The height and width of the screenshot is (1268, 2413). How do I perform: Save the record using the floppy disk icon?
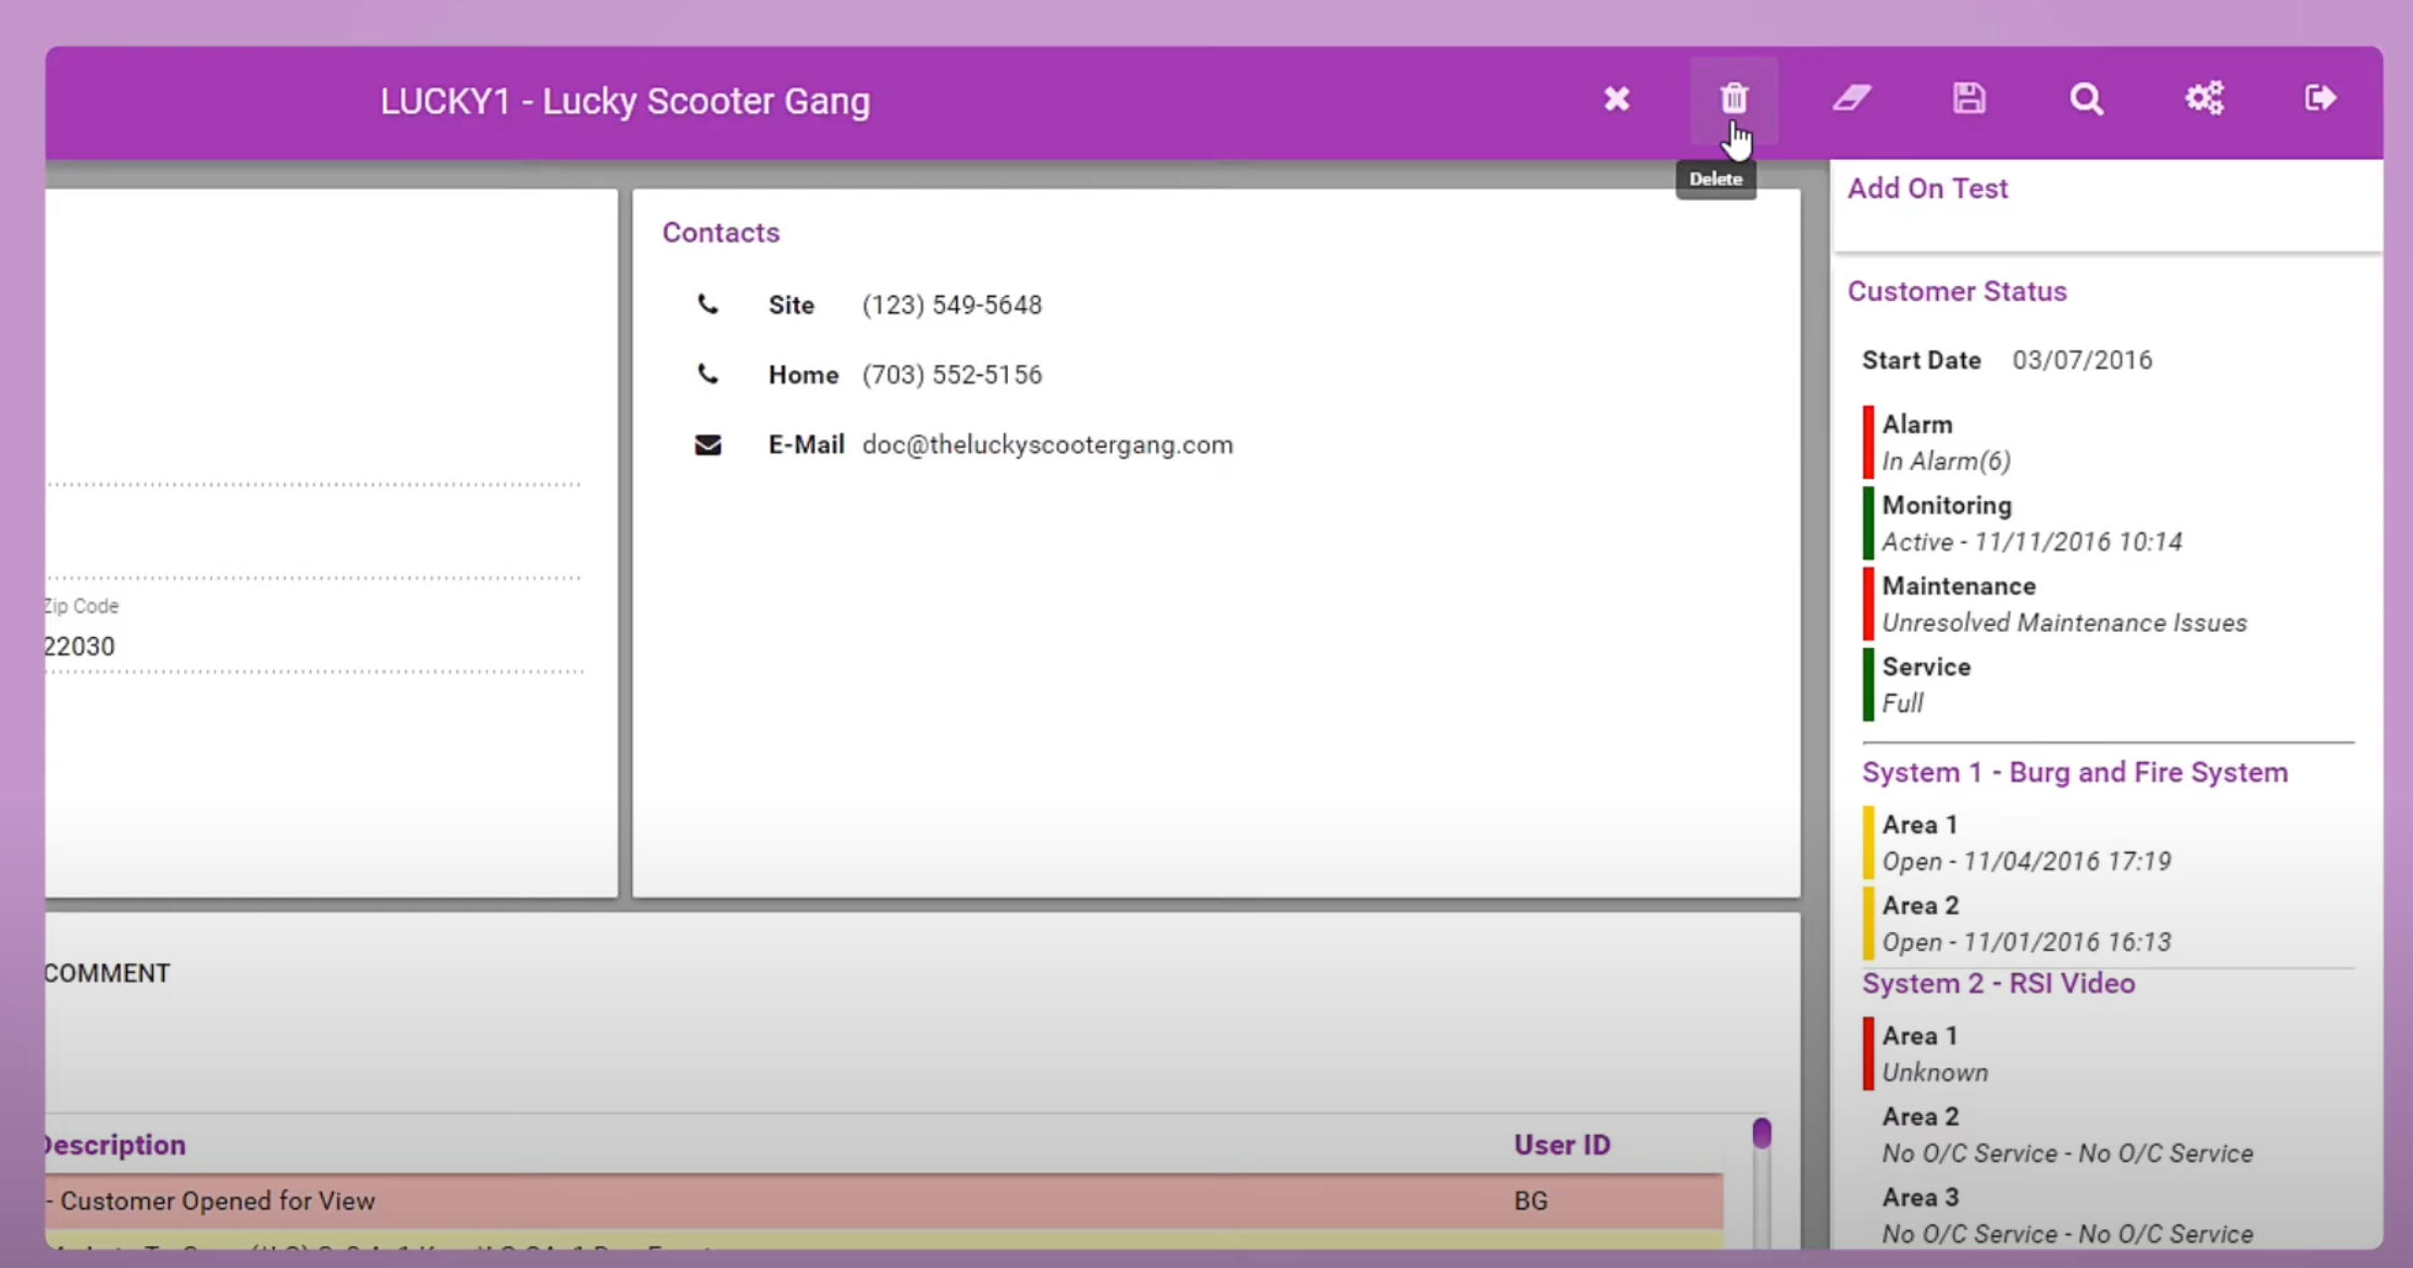coord(1969,97)
